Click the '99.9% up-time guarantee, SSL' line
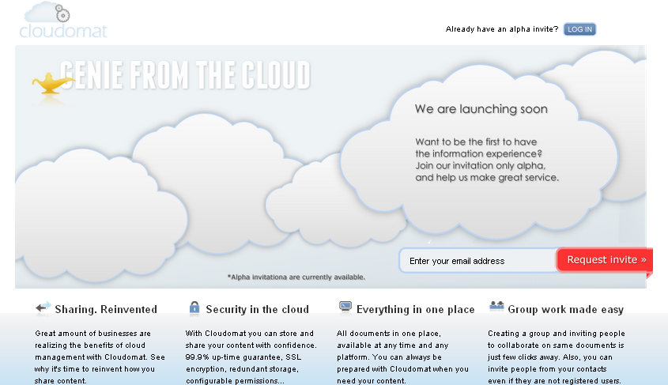 click(243, 357)
